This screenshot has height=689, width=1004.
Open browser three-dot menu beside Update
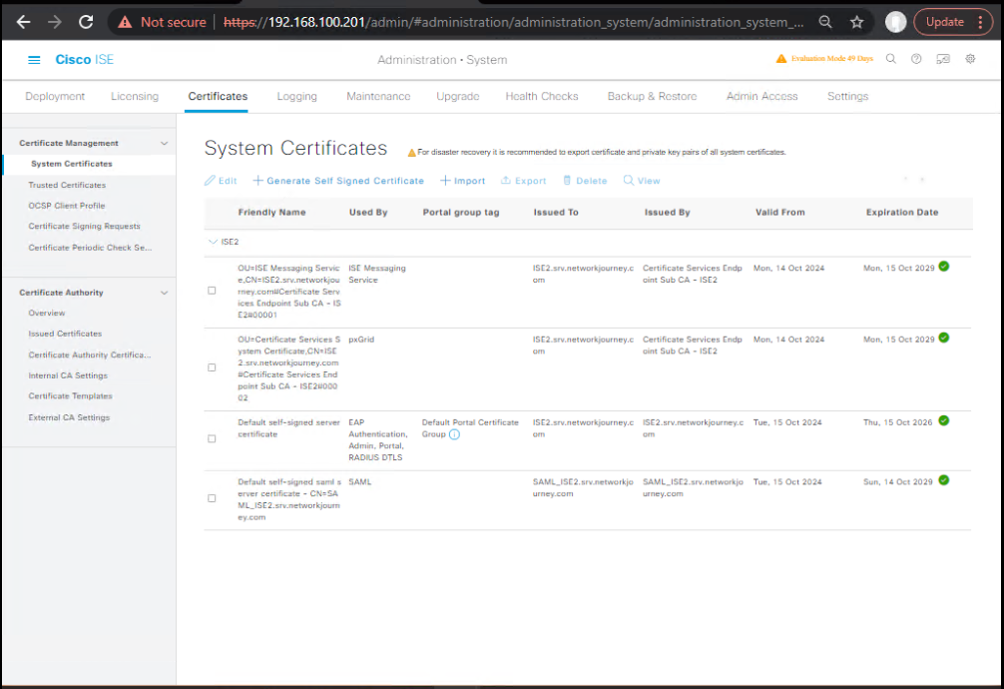coord(981,22)
